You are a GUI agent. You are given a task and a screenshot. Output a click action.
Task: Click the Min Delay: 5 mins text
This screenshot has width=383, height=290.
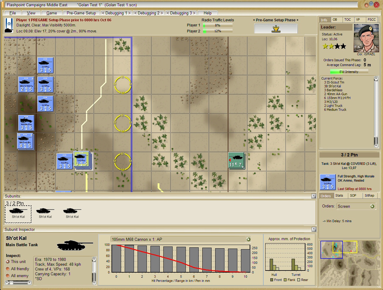337,221
